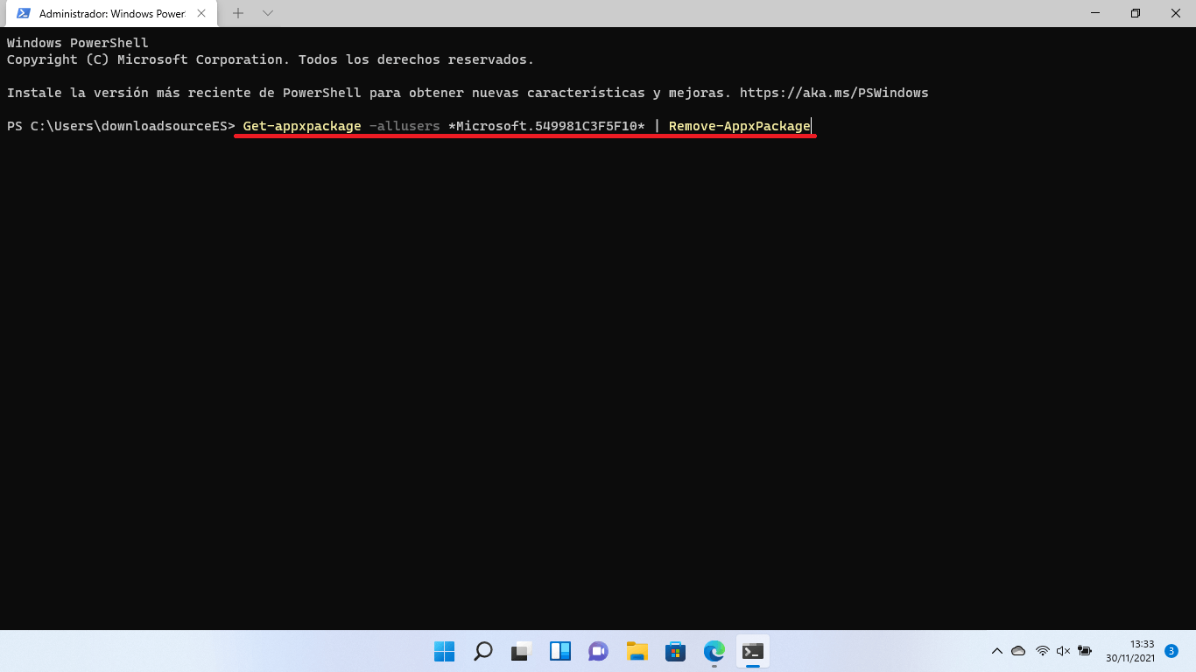Open the clock showing 13:33 30/11/2021
1196x672 pixels.
(x=1130, y=651)
